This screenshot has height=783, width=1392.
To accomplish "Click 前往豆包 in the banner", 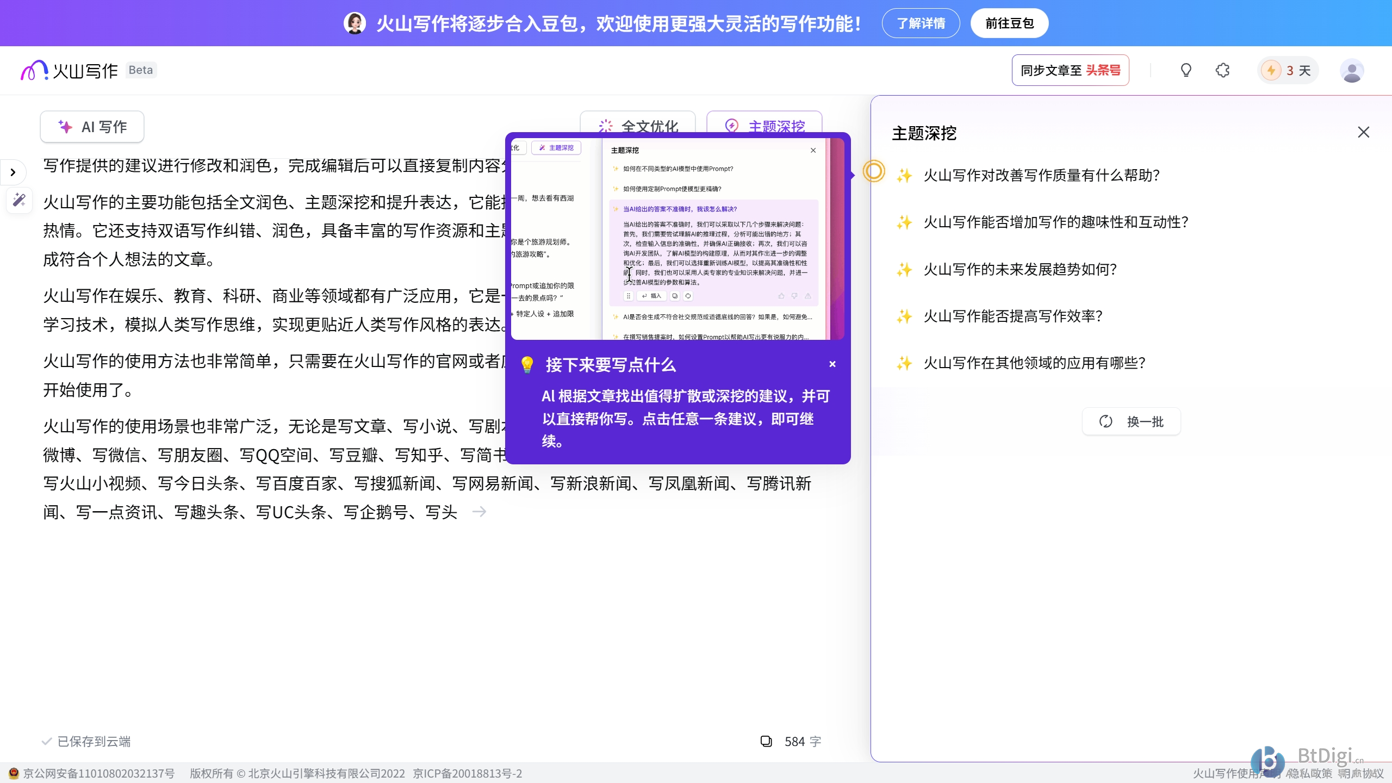I will 1009,23.
